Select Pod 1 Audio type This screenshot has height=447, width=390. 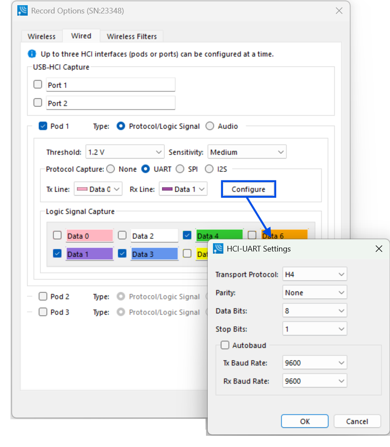pyautogui.click(x=210, y=126)
